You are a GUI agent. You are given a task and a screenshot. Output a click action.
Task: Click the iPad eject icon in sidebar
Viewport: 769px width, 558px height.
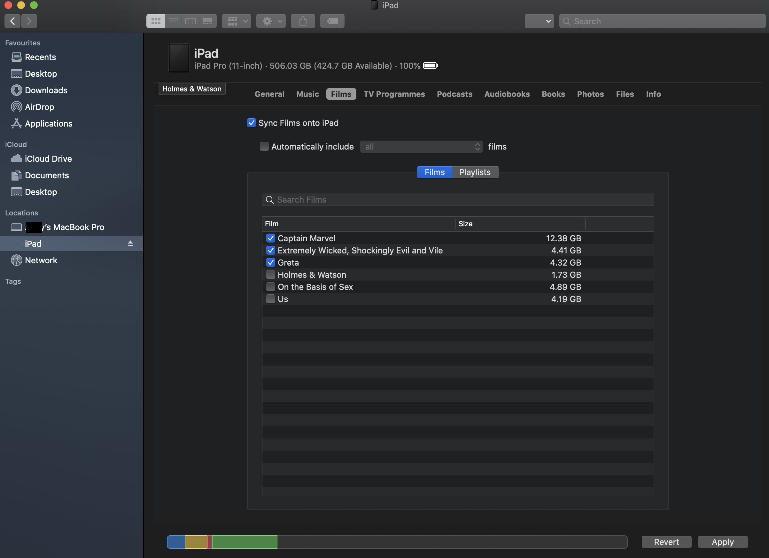pyautogui.click(x=130, y=244)
